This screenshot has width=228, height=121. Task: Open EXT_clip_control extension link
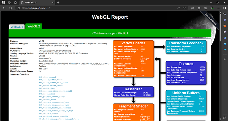tap(47, 77)
